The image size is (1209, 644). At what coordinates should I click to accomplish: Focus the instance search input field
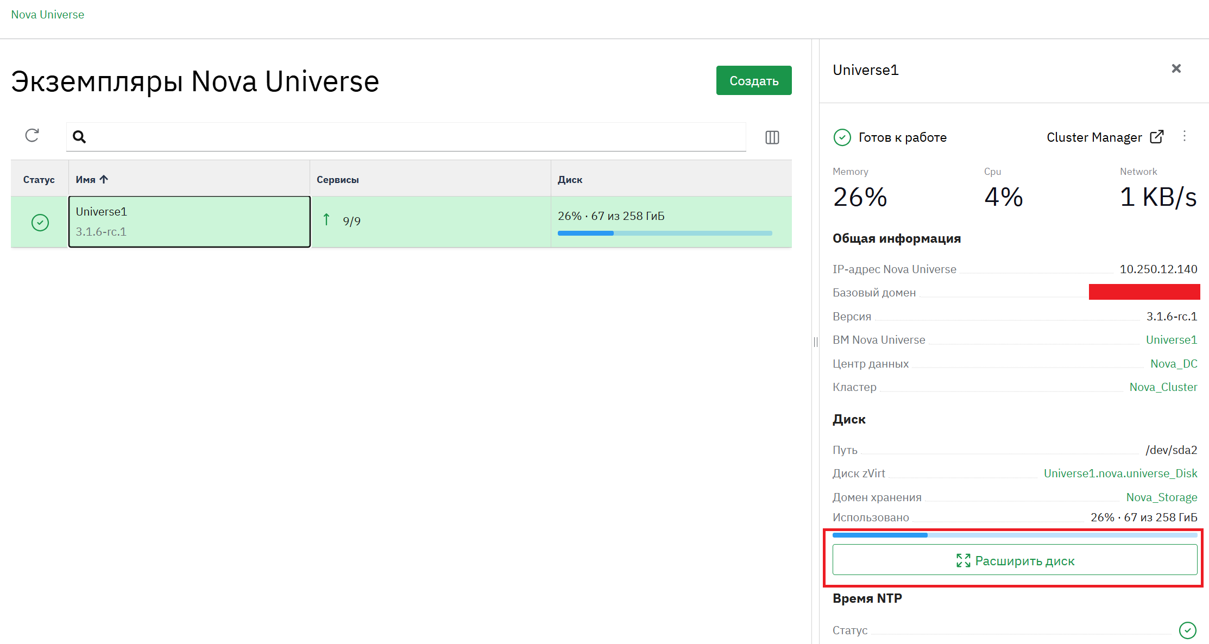tap(406, 137)
